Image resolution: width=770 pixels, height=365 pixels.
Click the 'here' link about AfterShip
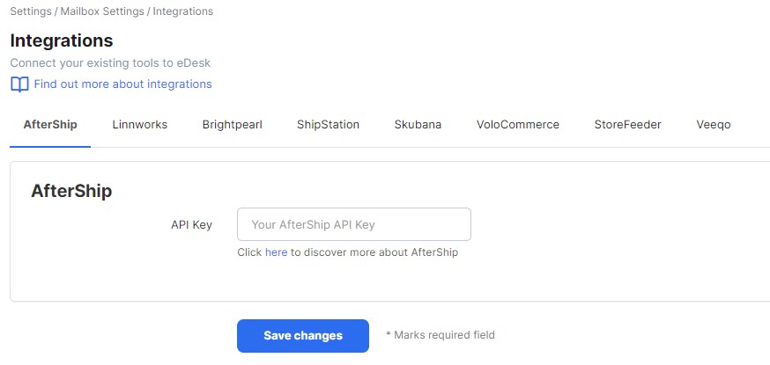[x=276, y=252]
